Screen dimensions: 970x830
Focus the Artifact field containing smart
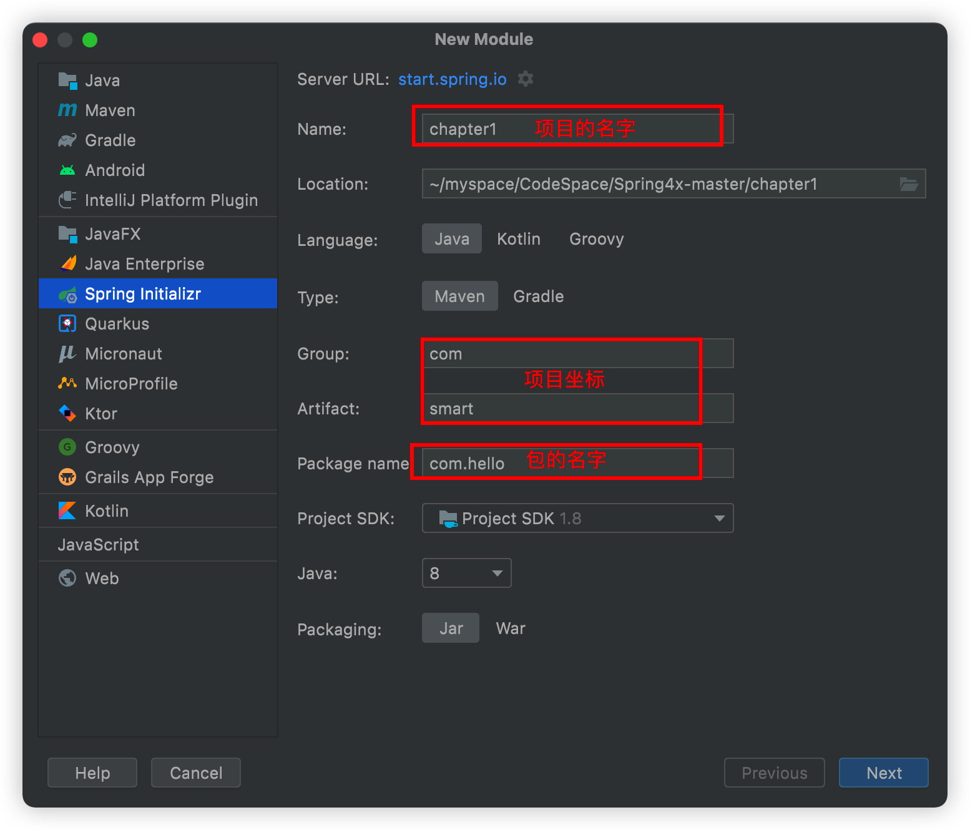point(578,409)
